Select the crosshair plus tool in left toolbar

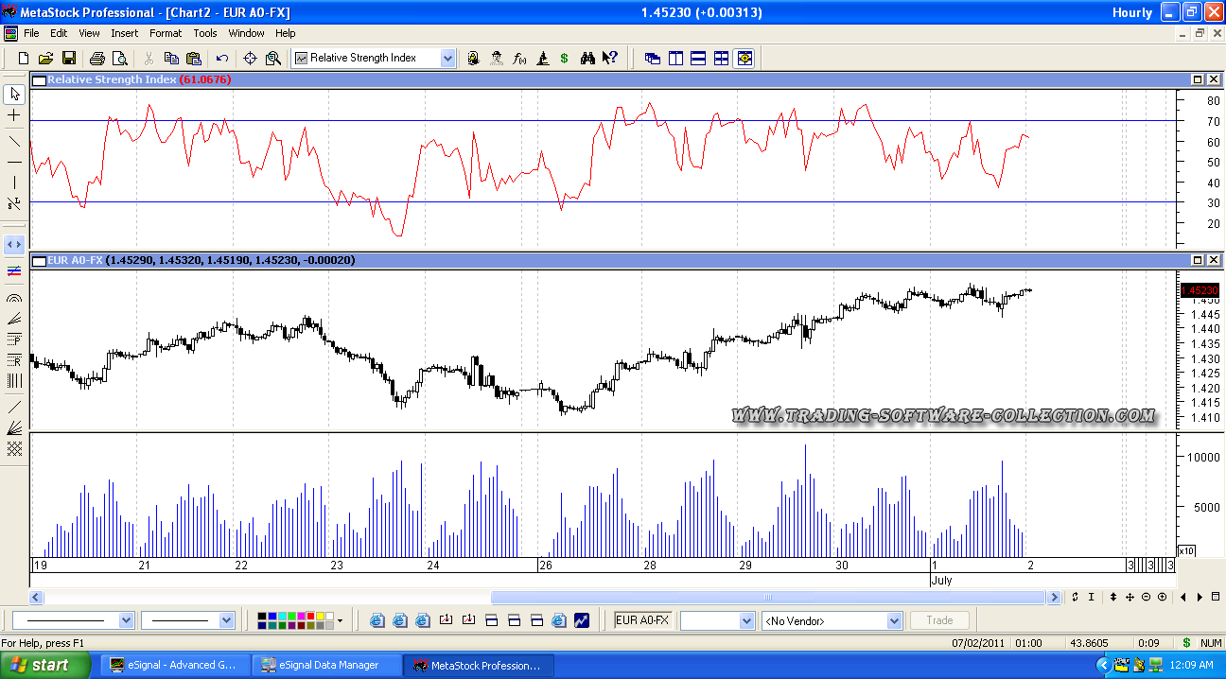click(x=14, y=115)
